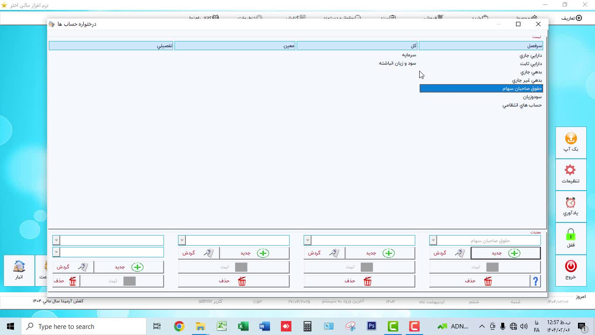Click the blue question mark help icon
The width and height of the screenshot is (595, 335).
click(535, 281)
